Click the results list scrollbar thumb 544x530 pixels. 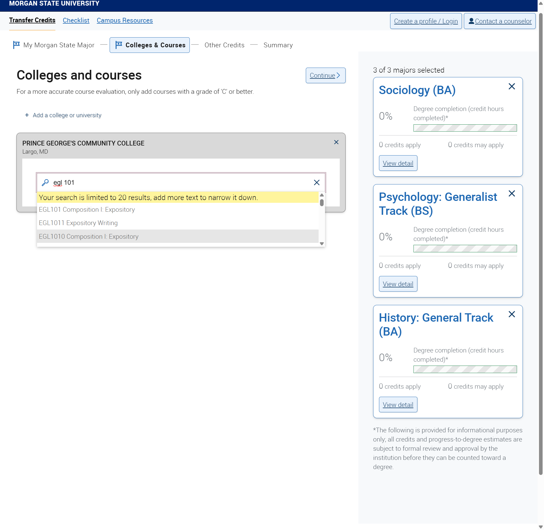click(x=322, y=202)
